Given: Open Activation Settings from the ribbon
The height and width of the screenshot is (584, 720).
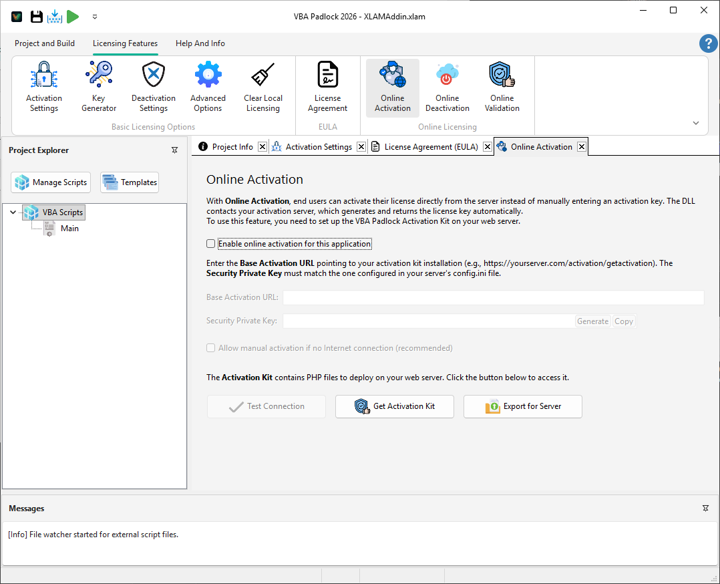Looking at the screenshot, I should 43,86.
